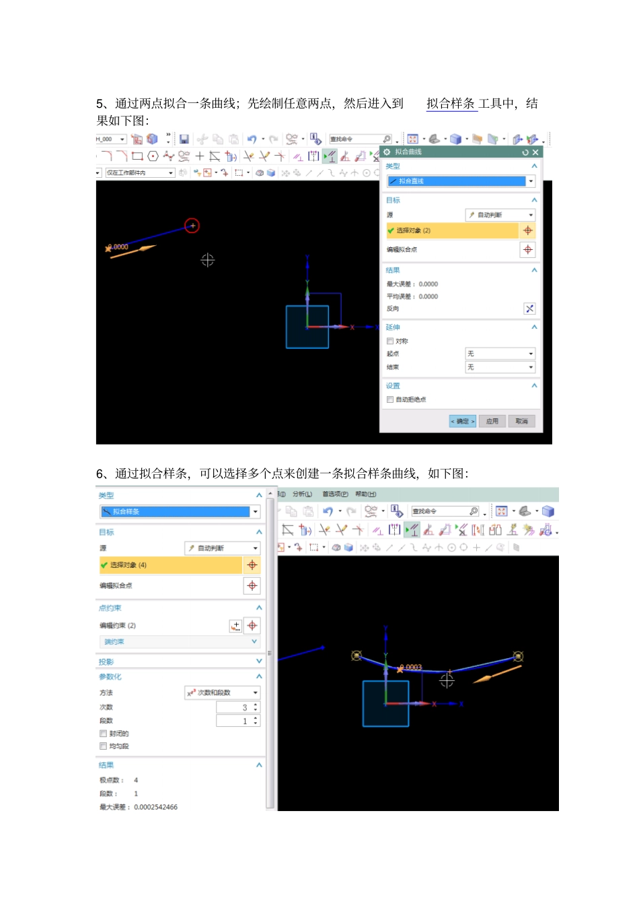The width and height of the screenshot is (639, 906).
Task: Click the target icon beside 编辑约束 (2)
Action: [252, 626]
